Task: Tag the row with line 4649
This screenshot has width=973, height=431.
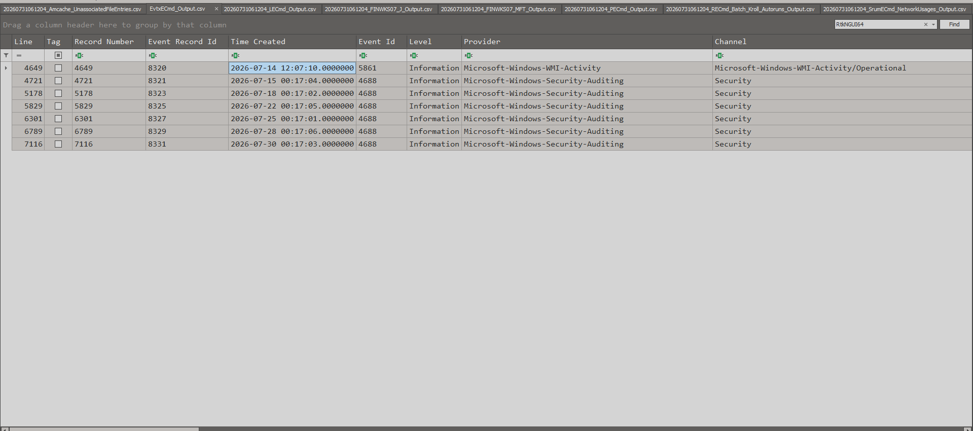Action: tap(58, 68)
